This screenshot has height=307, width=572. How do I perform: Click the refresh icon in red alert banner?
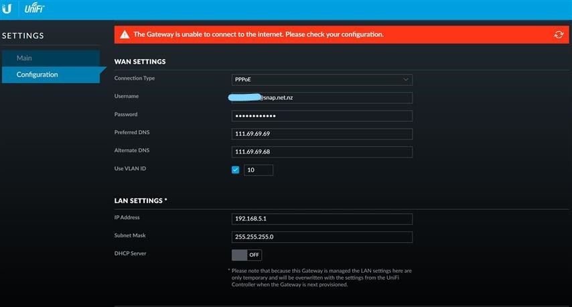(559, 34)
